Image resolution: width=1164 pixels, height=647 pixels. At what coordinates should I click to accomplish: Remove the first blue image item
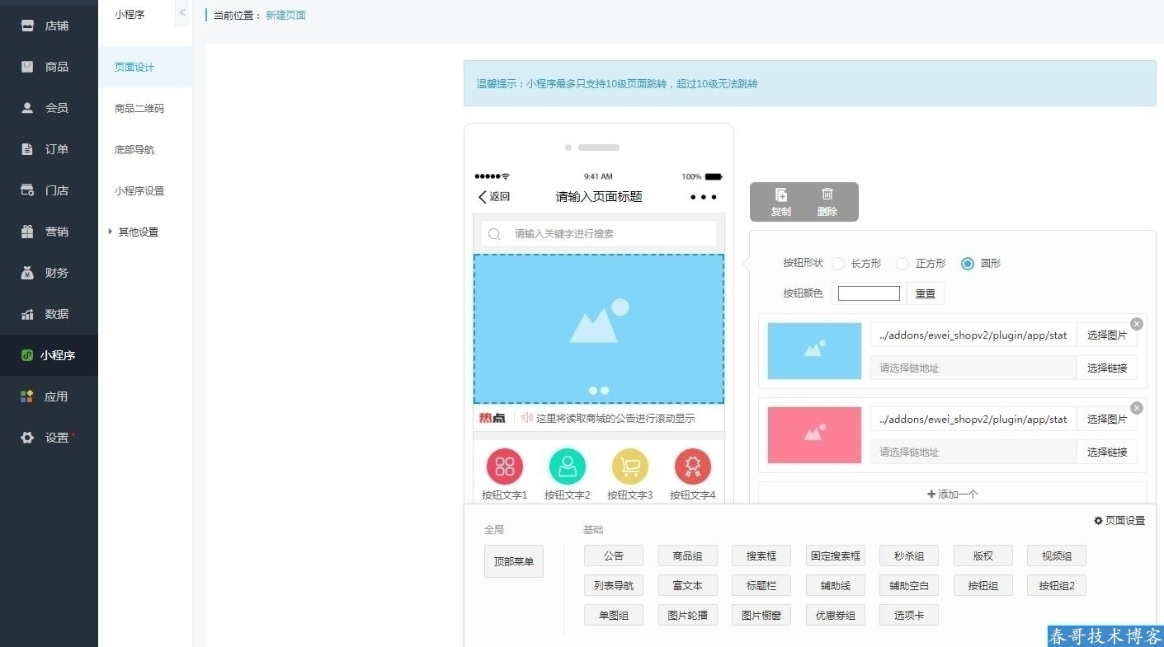coord(1137,324)
